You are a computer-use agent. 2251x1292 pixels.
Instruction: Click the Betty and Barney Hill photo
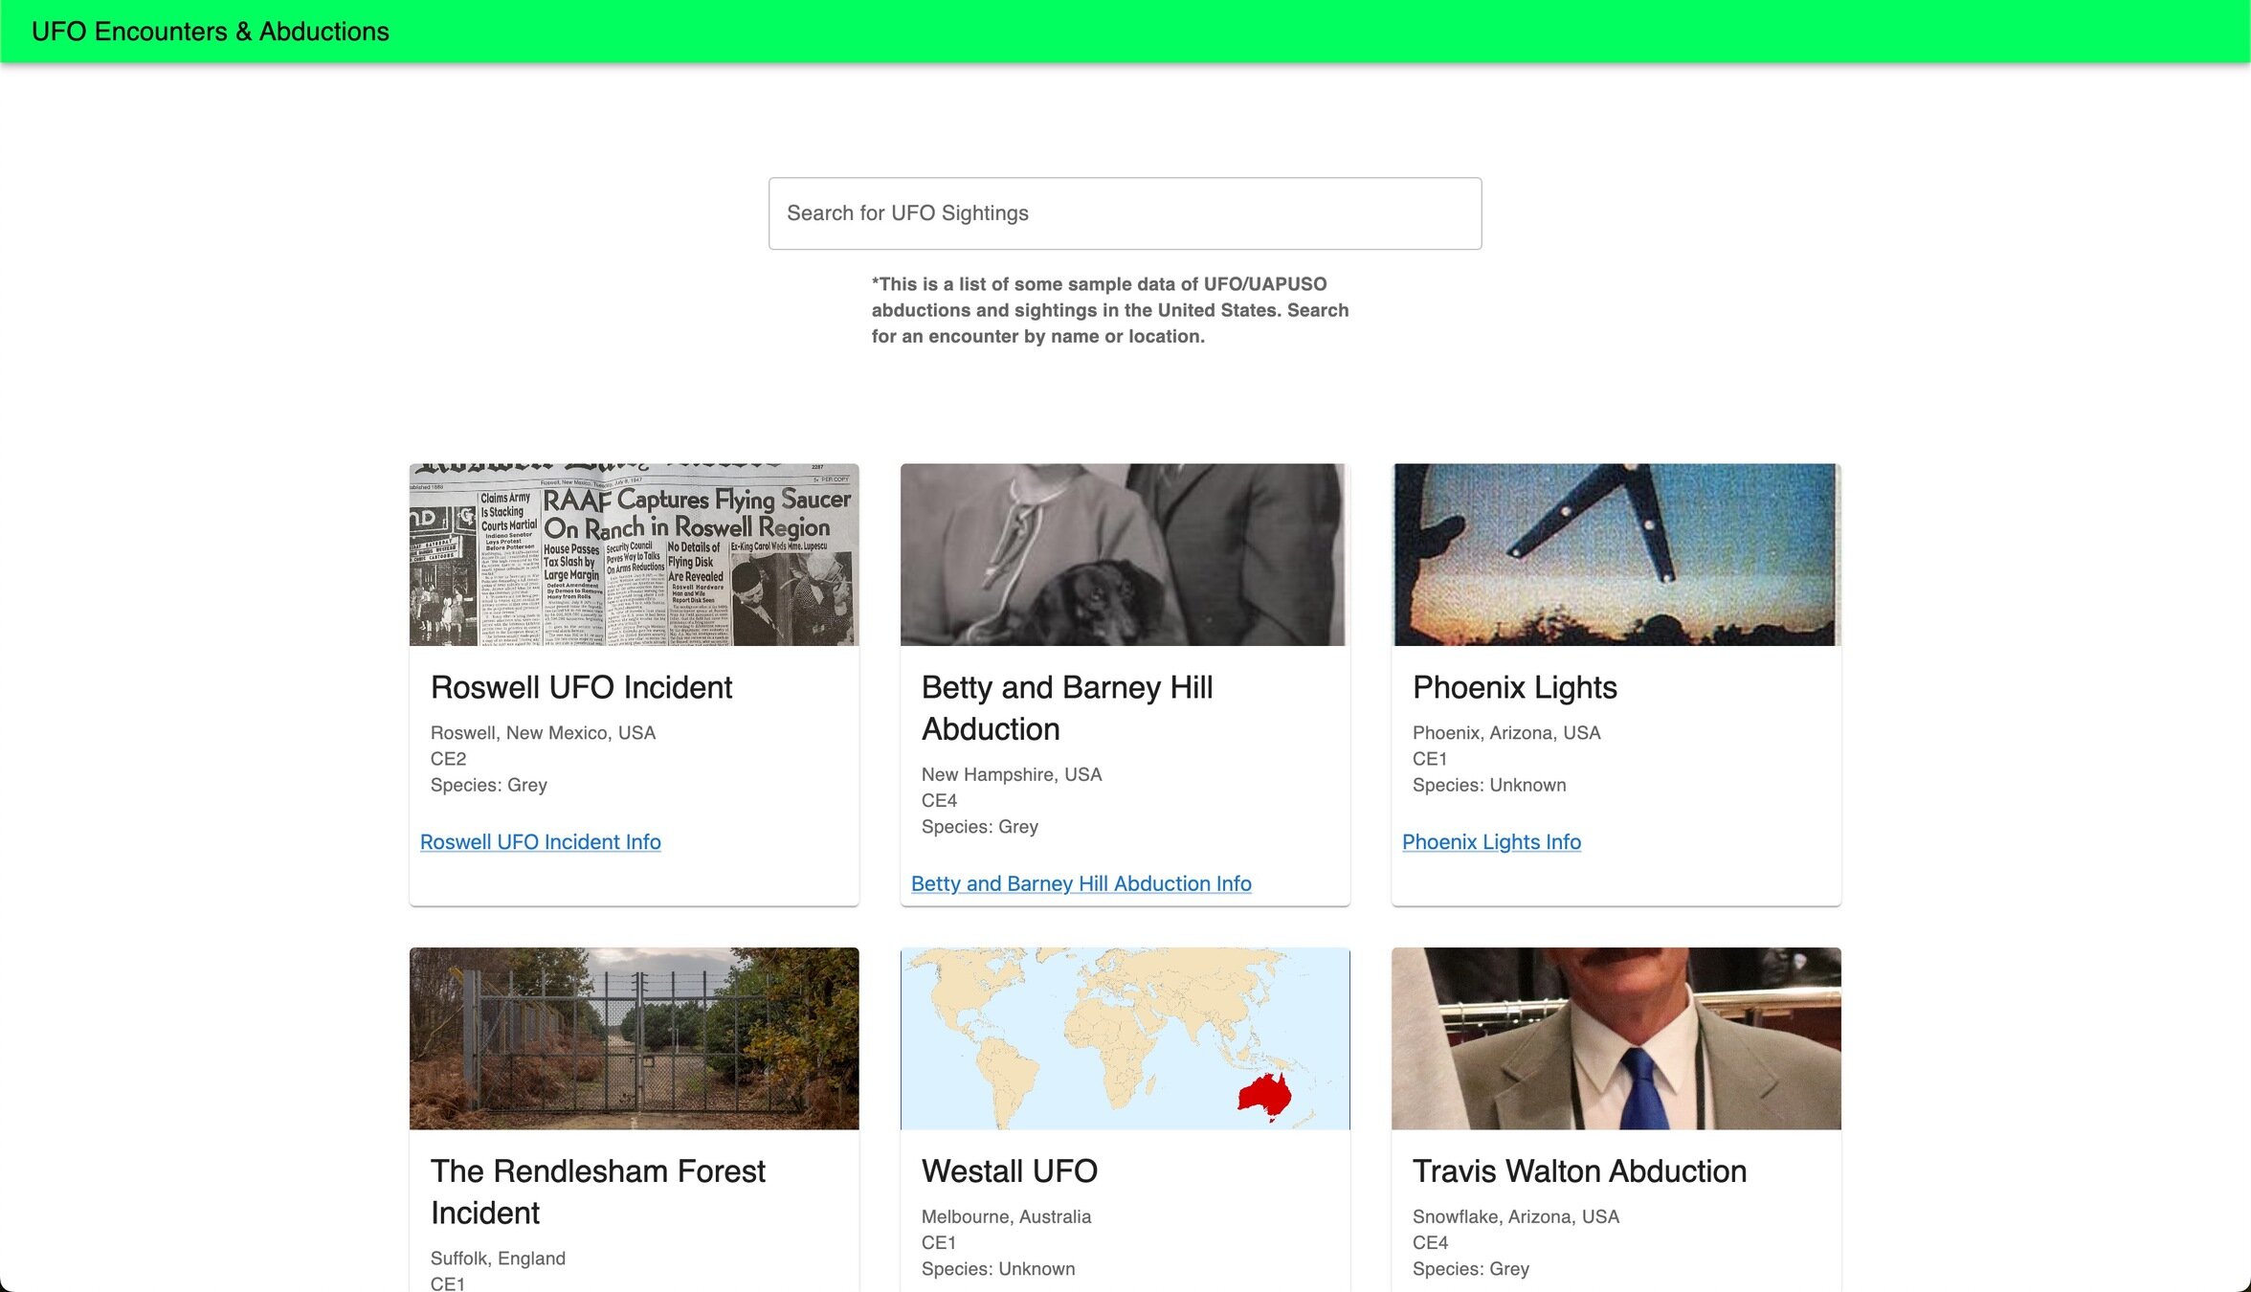tap(1125, 555)
